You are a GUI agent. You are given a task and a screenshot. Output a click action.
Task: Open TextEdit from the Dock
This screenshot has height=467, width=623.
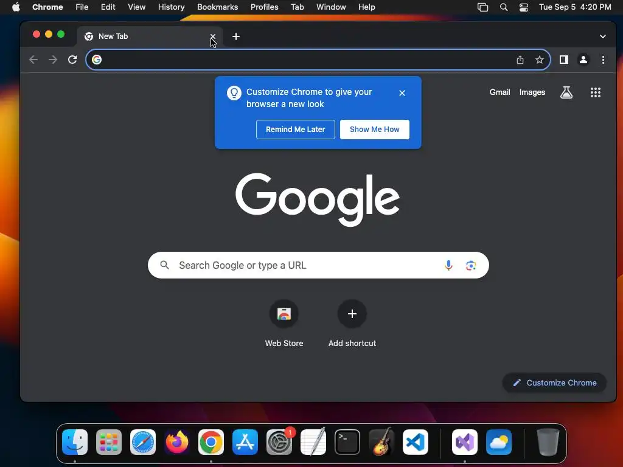click(313, 442)
